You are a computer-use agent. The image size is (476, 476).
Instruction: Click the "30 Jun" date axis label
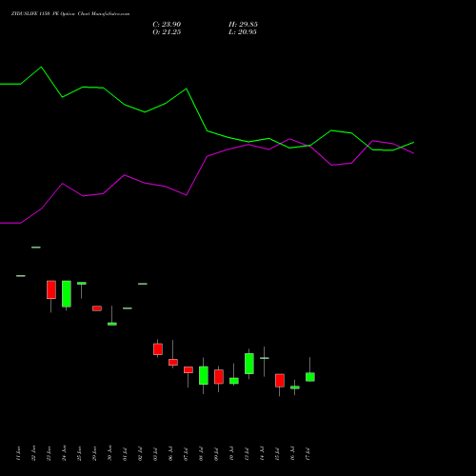coord(109,453)
